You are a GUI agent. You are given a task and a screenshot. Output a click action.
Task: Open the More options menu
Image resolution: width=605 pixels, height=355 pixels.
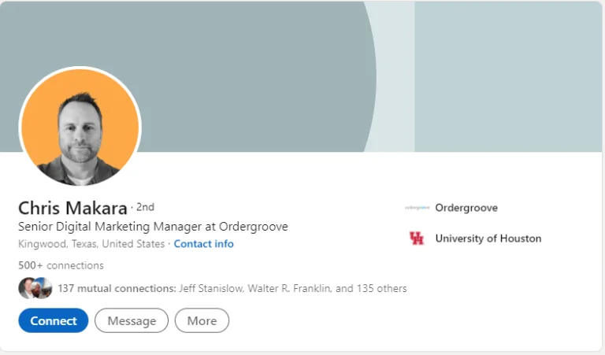click(x=202, y=320)
